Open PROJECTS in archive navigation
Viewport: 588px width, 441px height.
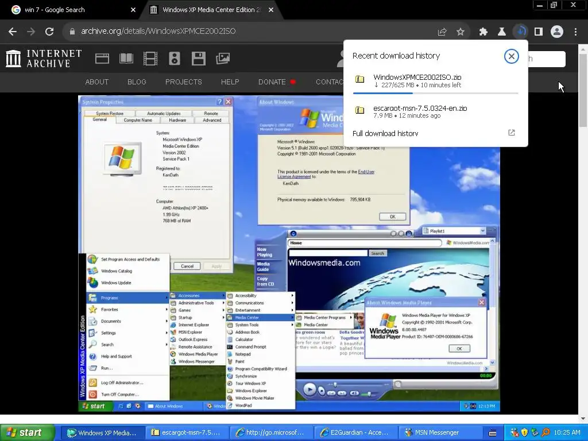pos(184,82)
